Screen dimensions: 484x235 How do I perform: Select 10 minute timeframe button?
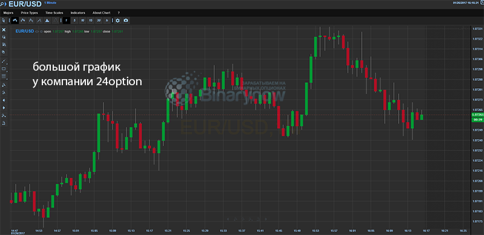coord(82,21)
